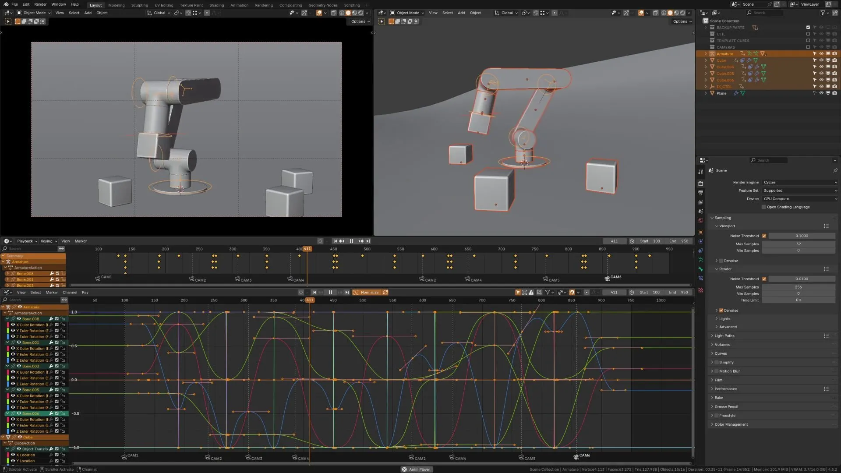Click the jump to first frame button

335,241
